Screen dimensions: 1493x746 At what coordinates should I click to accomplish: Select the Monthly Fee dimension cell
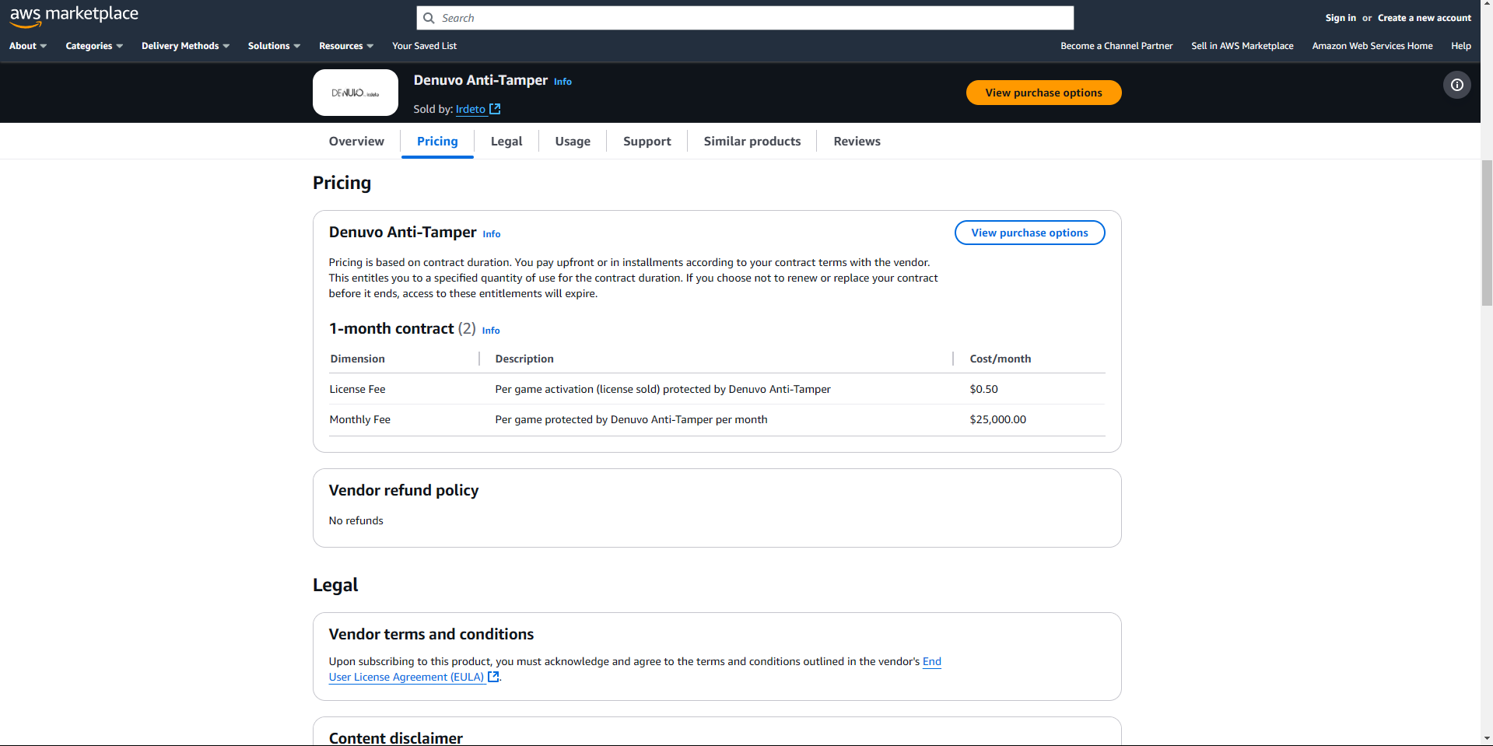tap(360, 419)
